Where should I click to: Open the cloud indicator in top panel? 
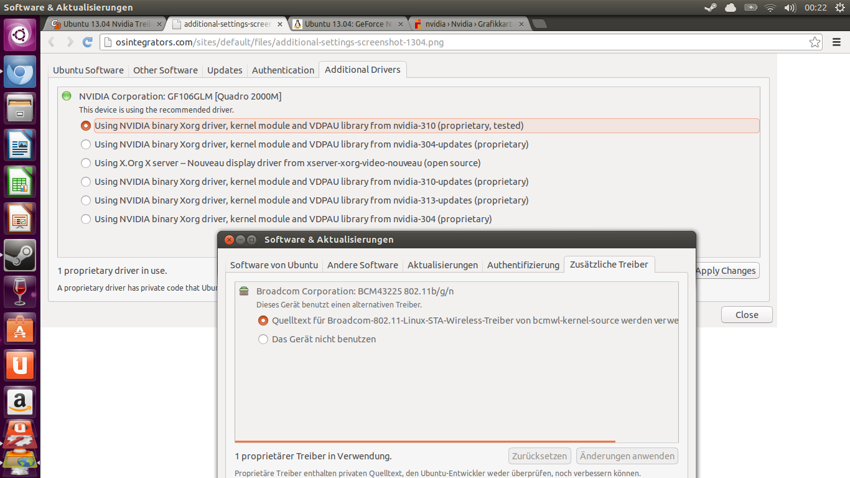(730, 7)
